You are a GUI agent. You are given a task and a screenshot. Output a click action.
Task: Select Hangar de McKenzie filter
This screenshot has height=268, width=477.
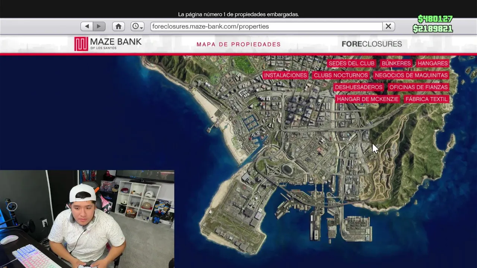click(x=368, y=99)
